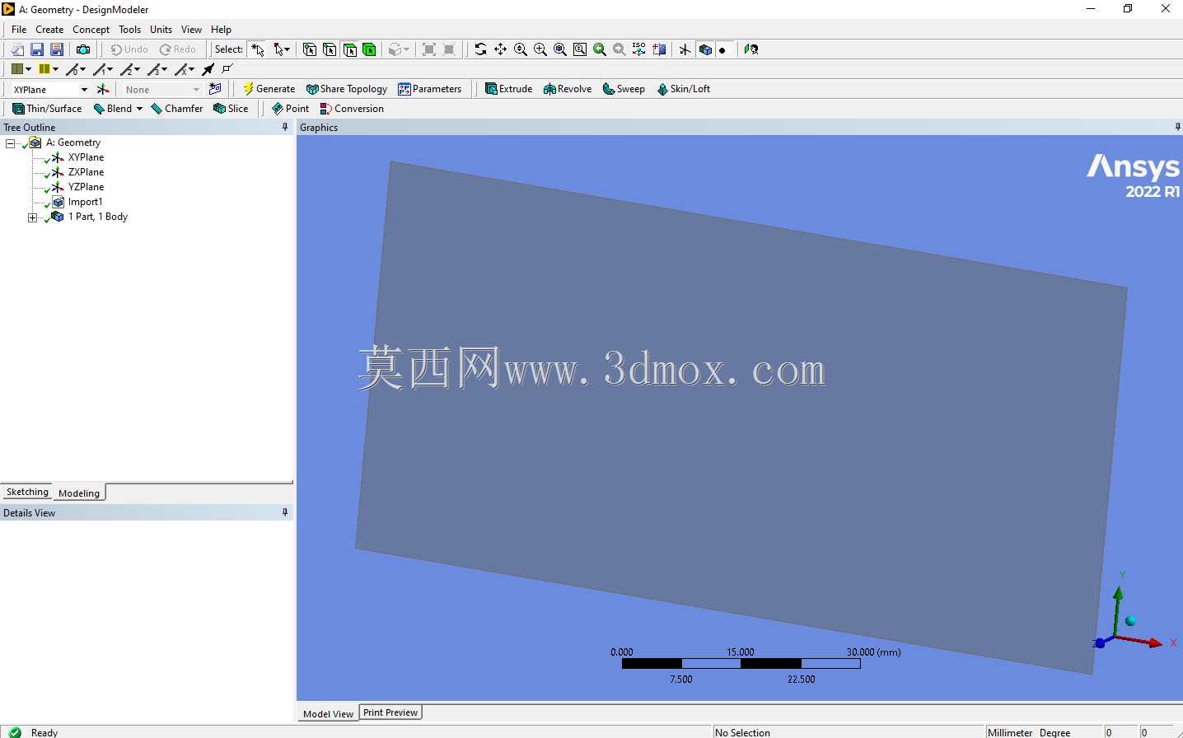
Task: Click the Magnifier Window icon
Action: (x=580, y=49)
